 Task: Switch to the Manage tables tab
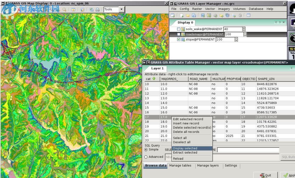coord(180,165)
